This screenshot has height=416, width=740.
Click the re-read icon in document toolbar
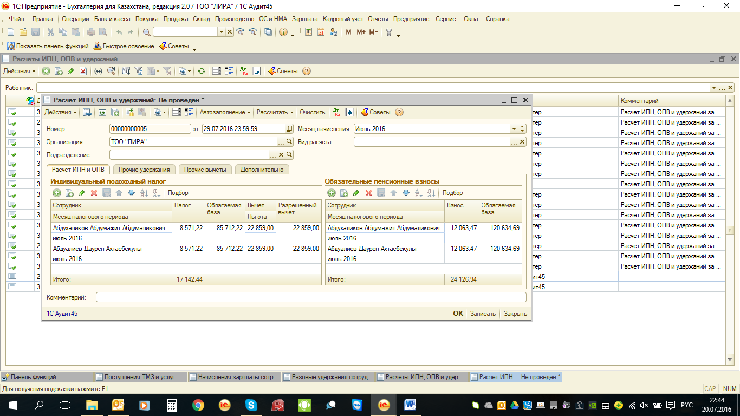pyautogui.click(x=102, y=112)
